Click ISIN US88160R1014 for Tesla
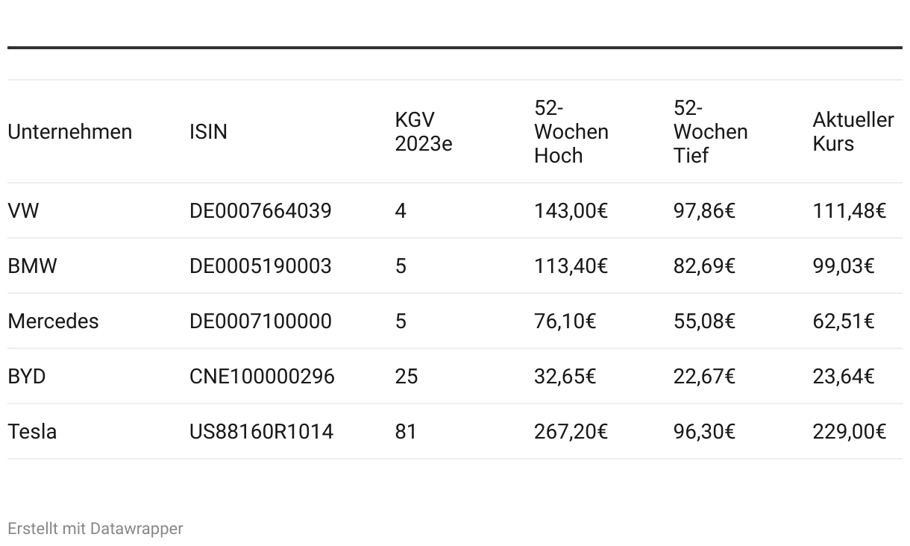The image size is (910, 546). [261, 432]
